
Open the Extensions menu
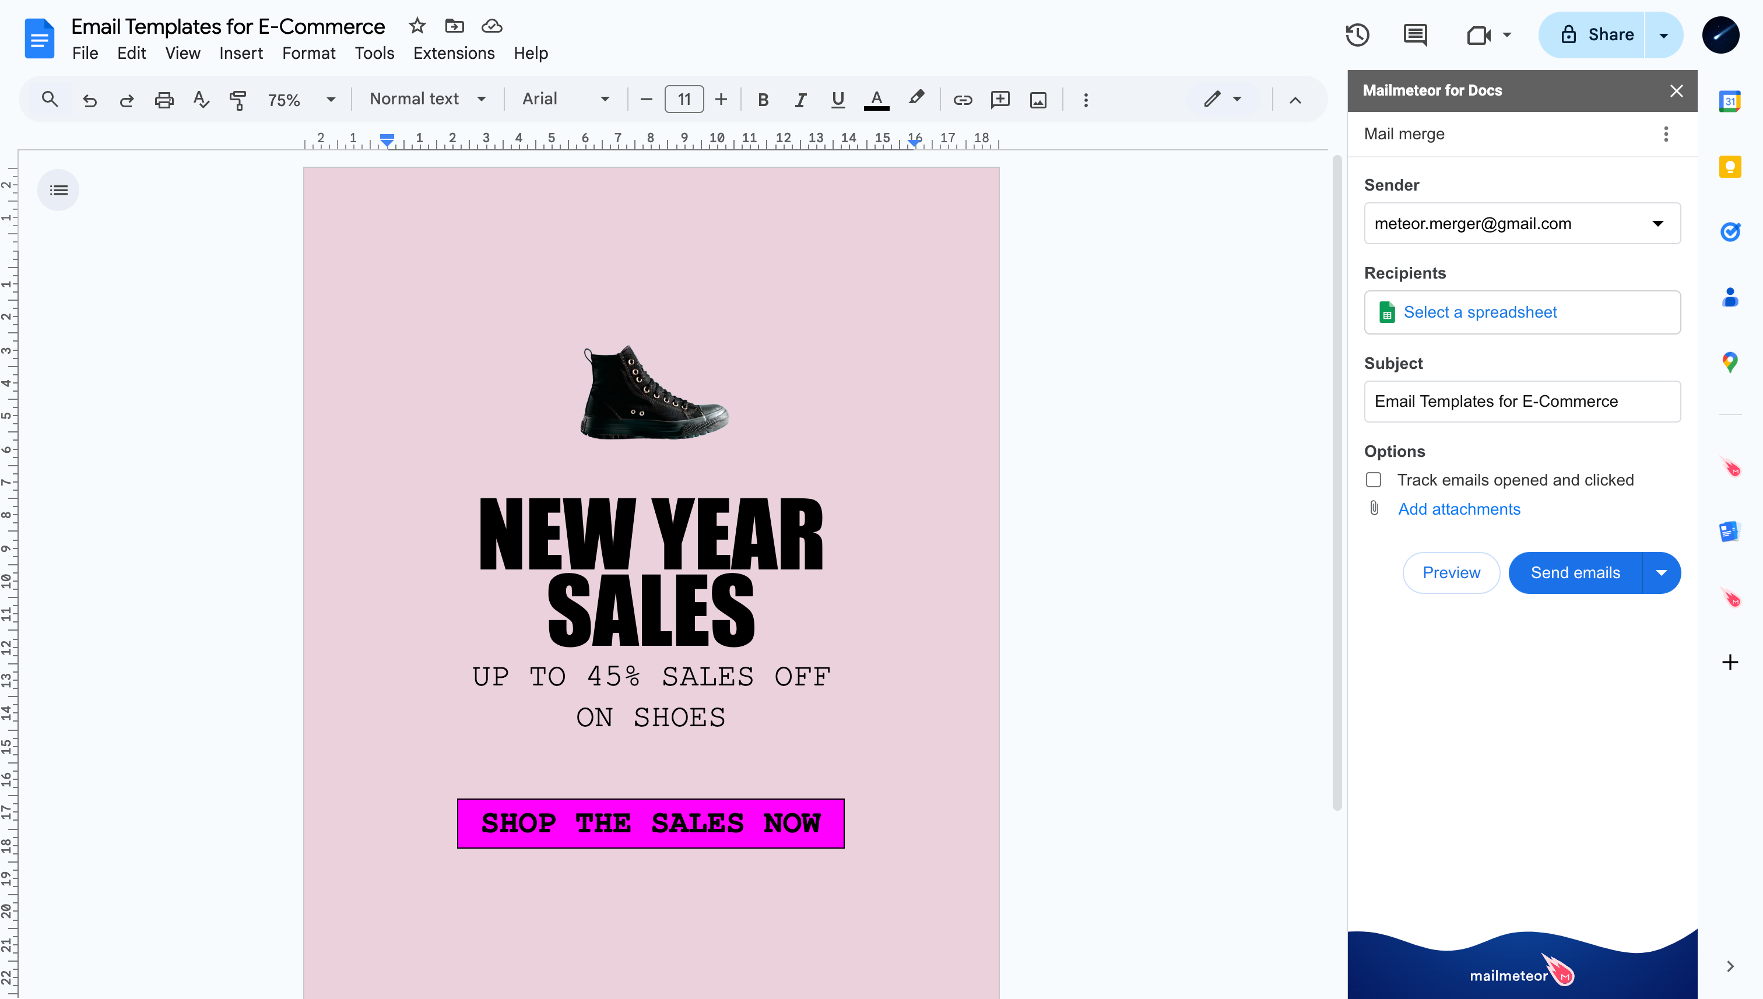454,52
